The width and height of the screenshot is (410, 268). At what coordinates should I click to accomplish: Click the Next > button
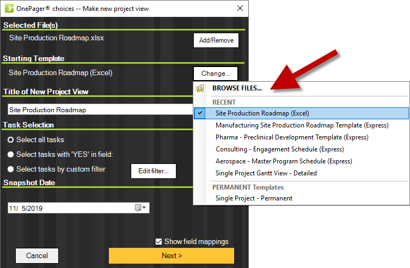(172, 255)
